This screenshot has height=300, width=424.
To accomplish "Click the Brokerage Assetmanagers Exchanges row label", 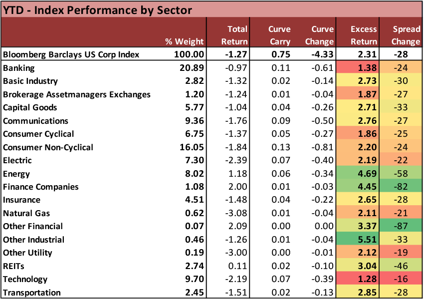I will (77, 94).
